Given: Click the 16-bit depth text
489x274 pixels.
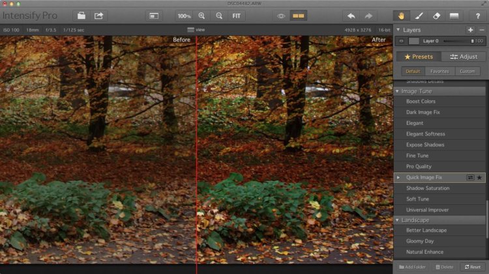Looking at the screenshot, I should 384,30.
